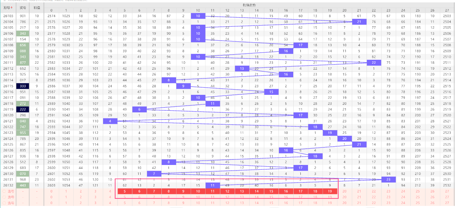Click the purple 11 cell in row 26132
Image resolution: width=455 pixels, height=208 pixels.
click(x=213, y=185)
